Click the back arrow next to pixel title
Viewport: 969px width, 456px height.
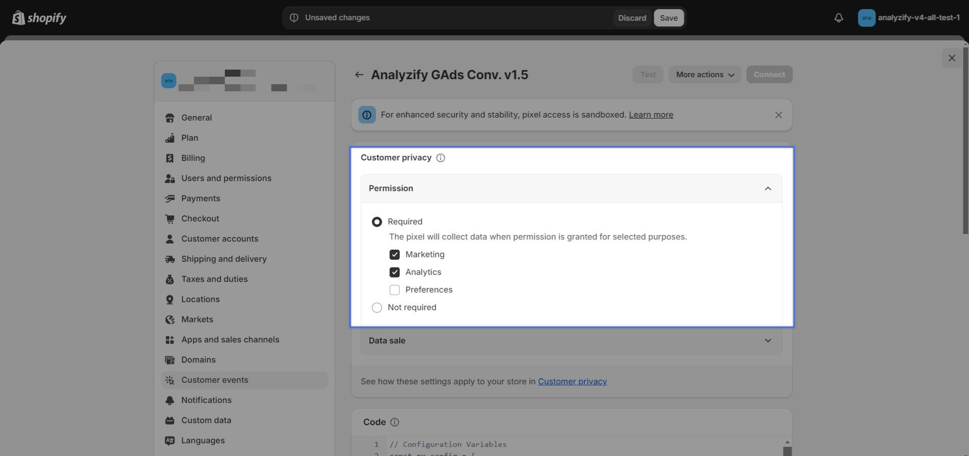coord(359,75)
